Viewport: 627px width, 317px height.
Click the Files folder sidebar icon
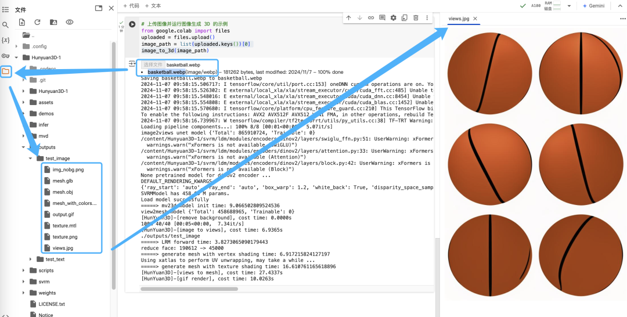click(6, 71)
